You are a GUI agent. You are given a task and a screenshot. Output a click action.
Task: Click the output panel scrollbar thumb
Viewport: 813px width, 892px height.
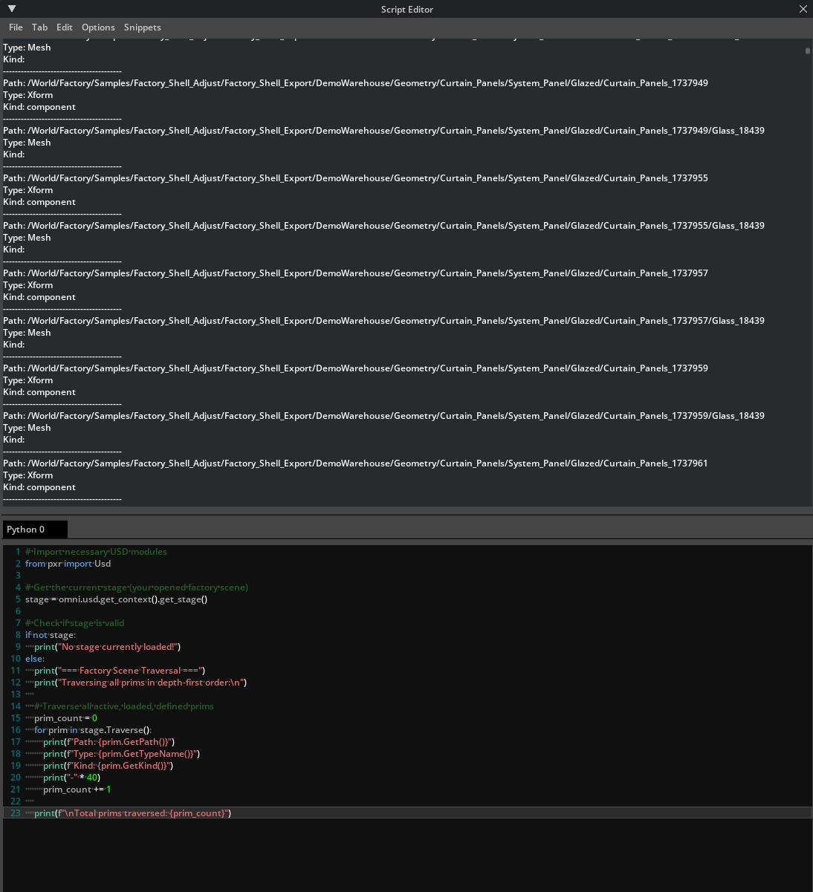point(807,51)
